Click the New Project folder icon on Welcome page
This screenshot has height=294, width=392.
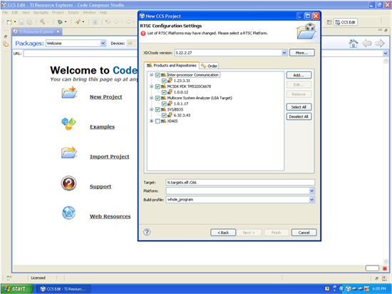(x=69, y=92)
